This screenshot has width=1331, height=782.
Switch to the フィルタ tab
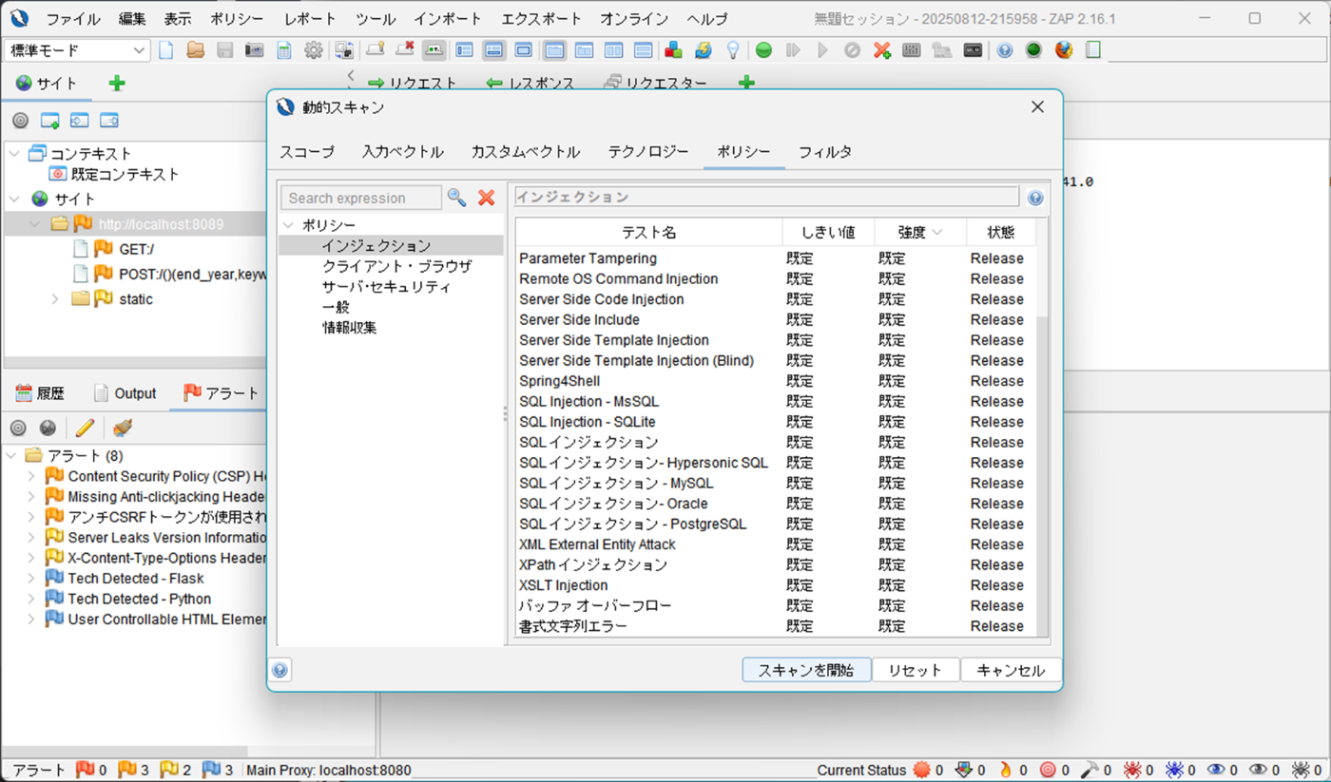pos(825,152)
